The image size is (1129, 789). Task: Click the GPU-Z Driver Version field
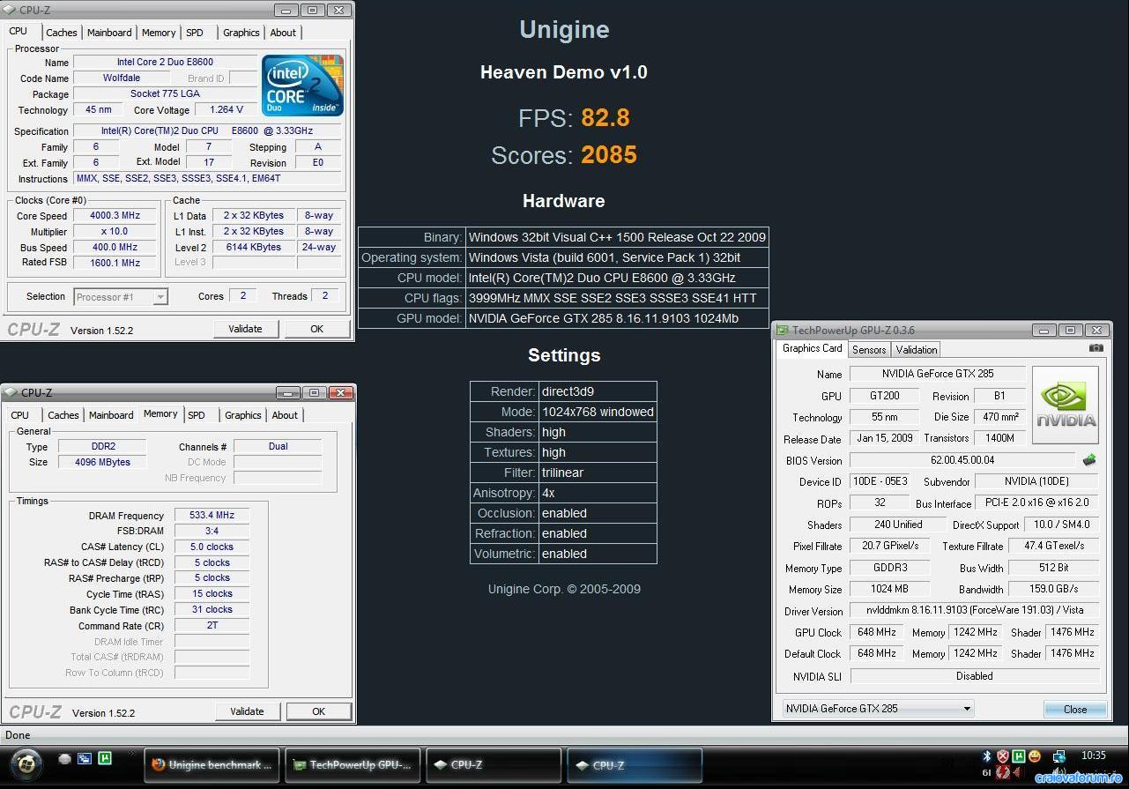pos(974,610)
